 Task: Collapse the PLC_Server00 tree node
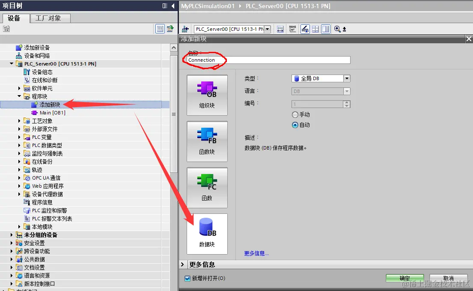[x=12, y=64]
